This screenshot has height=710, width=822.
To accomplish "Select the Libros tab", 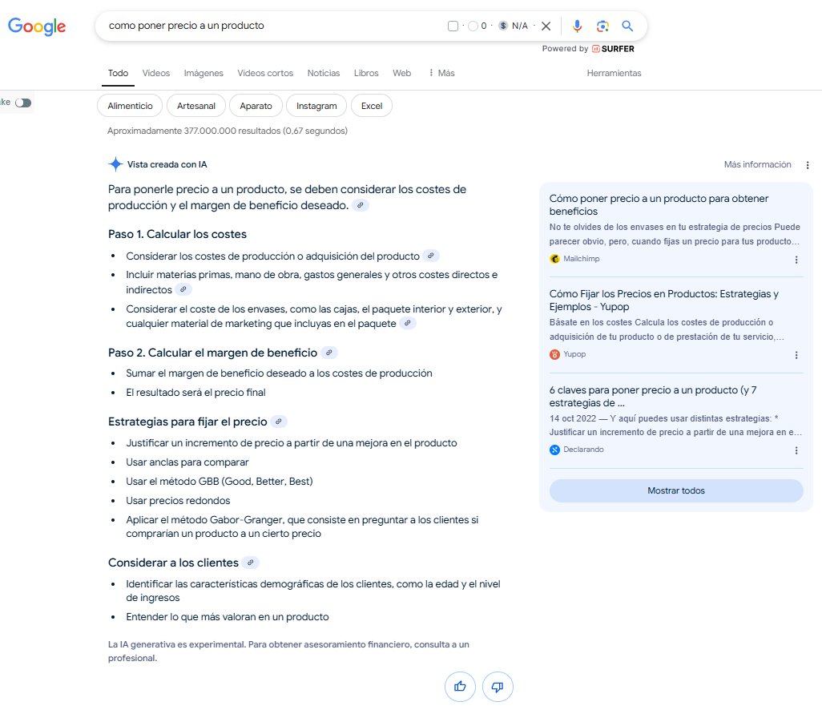I will [366, 73].
